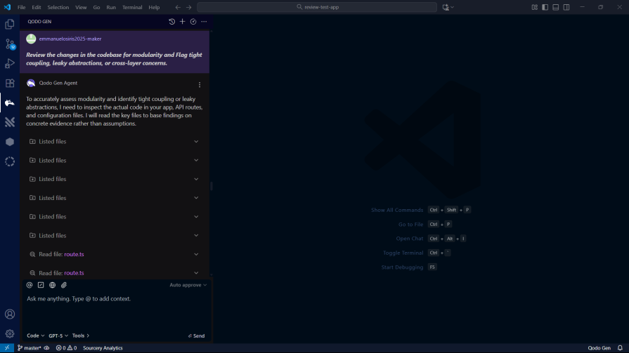The height and width of the screenshot is (353, 629).
Task: Expand the first Listed files item
Action: coord(196,142)
